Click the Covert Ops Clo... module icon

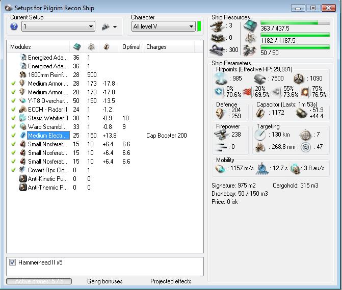pos(23,170)
